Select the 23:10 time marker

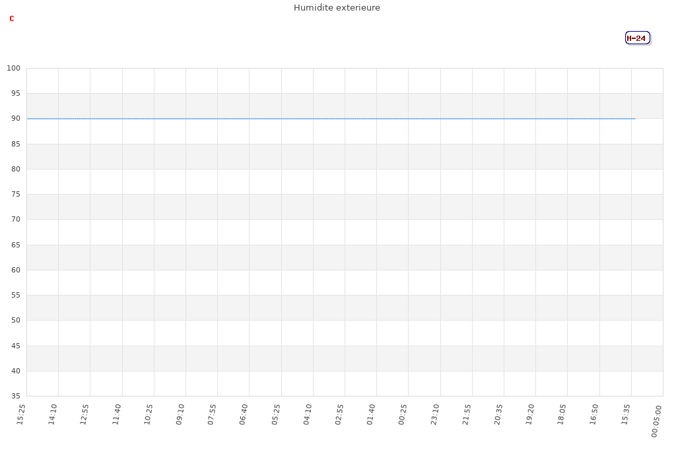coord(435,415)
